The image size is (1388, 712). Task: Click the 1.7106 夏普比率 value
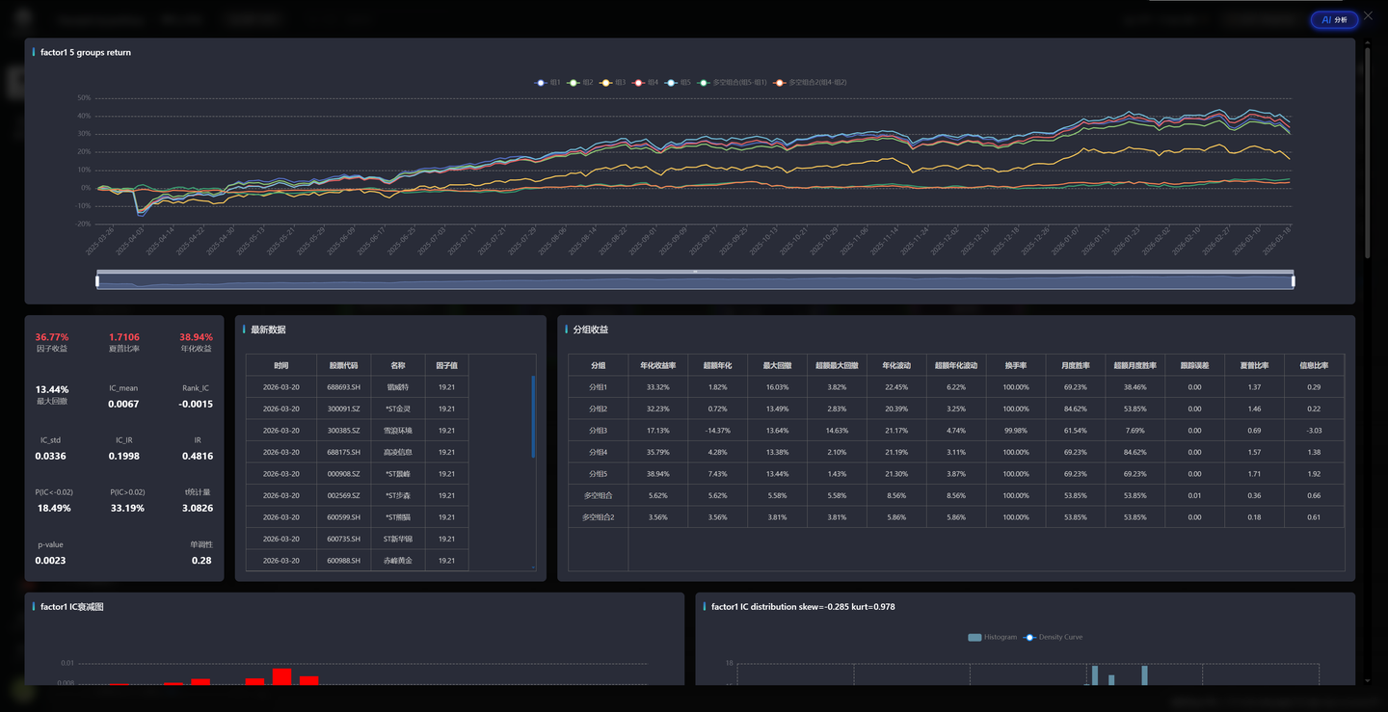(x=124, y=337)
